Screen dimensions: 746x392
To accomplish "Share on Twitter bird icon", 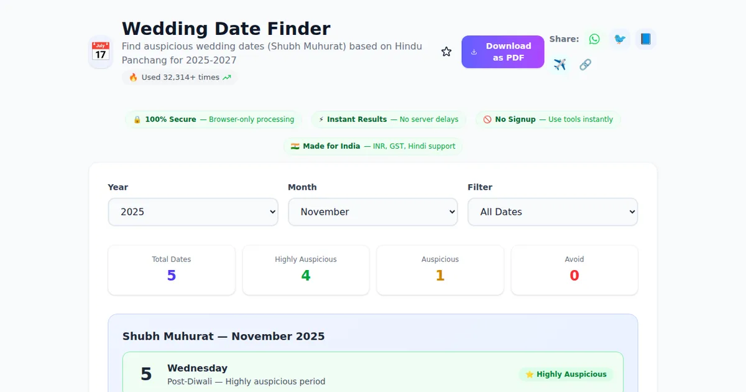I will coord(620,39).
